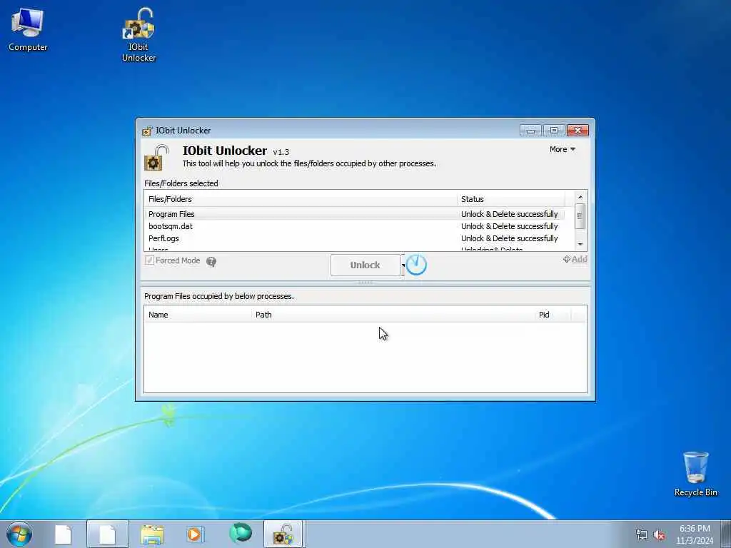Viewport: 731px width, 548px height.
Task: Click the network tray icon
Action: [642, 535]
